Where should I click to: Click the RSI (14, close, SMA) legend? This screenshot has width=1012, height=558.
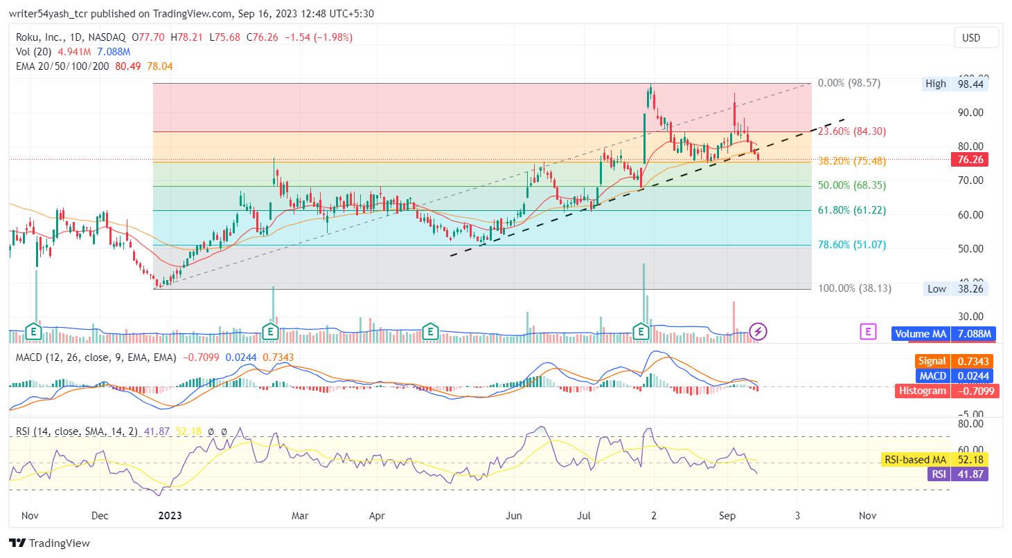click(78, 431)
